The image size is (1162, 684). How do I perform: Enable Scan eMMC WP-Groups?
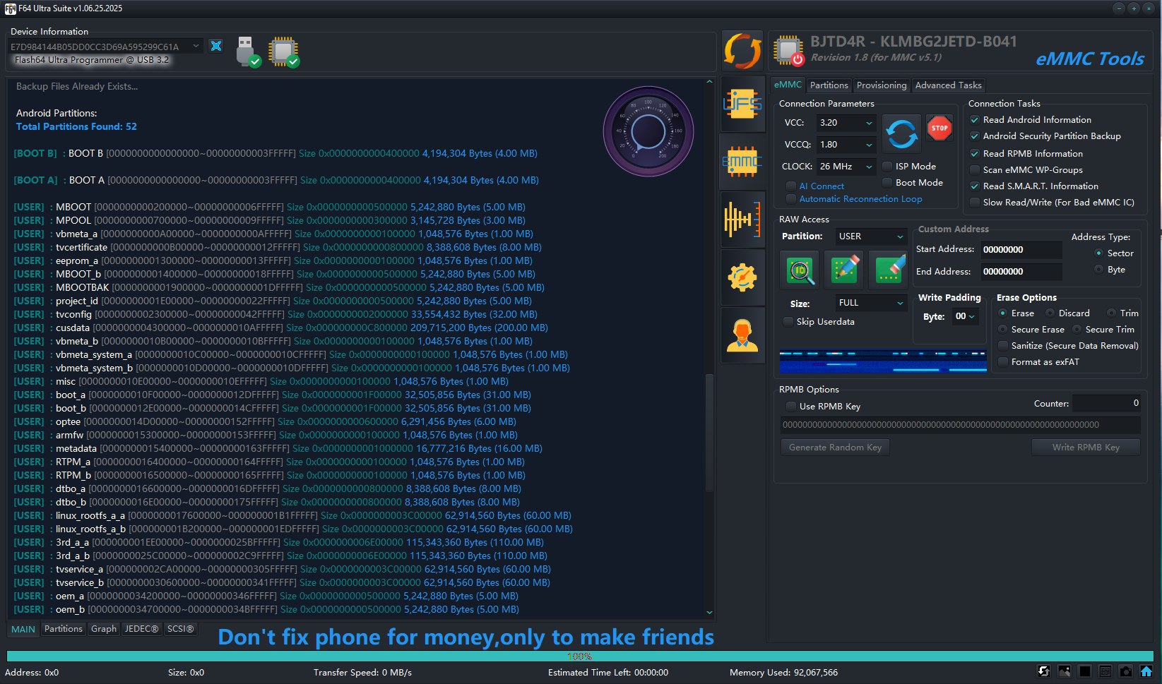pos(975,170)
